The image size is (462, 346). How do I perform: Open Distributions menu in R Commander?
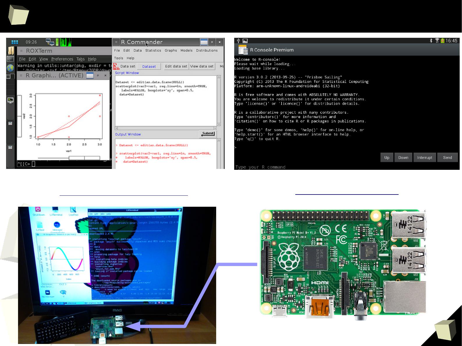(207, 50)
